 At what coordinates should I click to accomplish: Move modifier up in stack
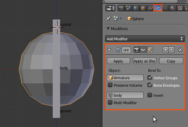166,50
